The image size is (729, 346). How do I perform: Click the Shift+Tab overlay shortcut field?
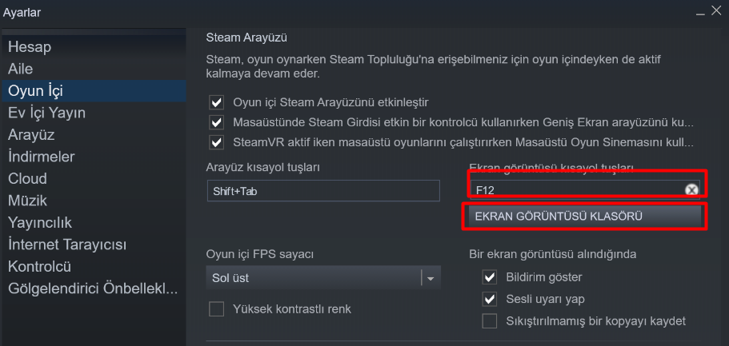(322, 190)
